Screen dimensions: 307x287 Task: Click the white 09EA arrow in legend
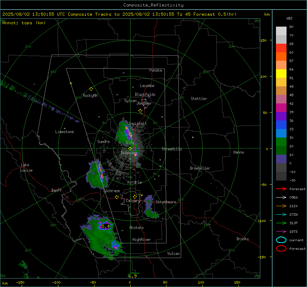point(281,198)
